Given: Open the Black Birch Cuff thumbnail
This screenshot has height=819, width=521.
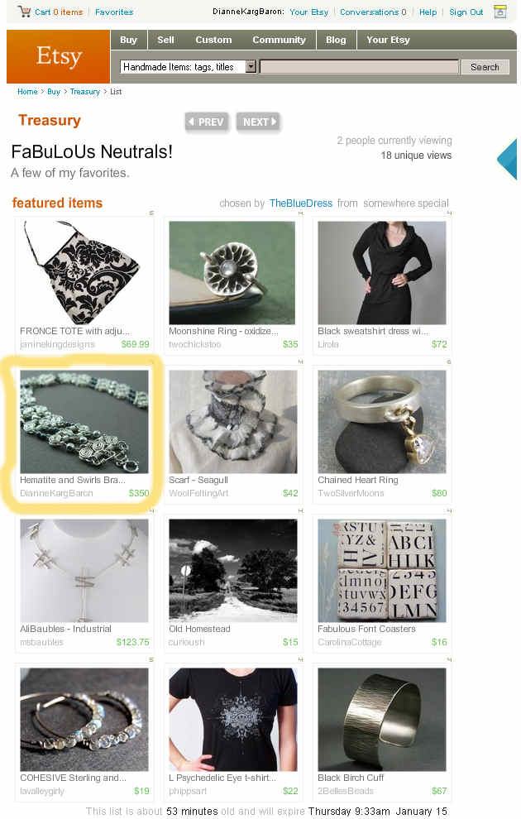Looking at the screenshot, I should (x=381, y=719).
